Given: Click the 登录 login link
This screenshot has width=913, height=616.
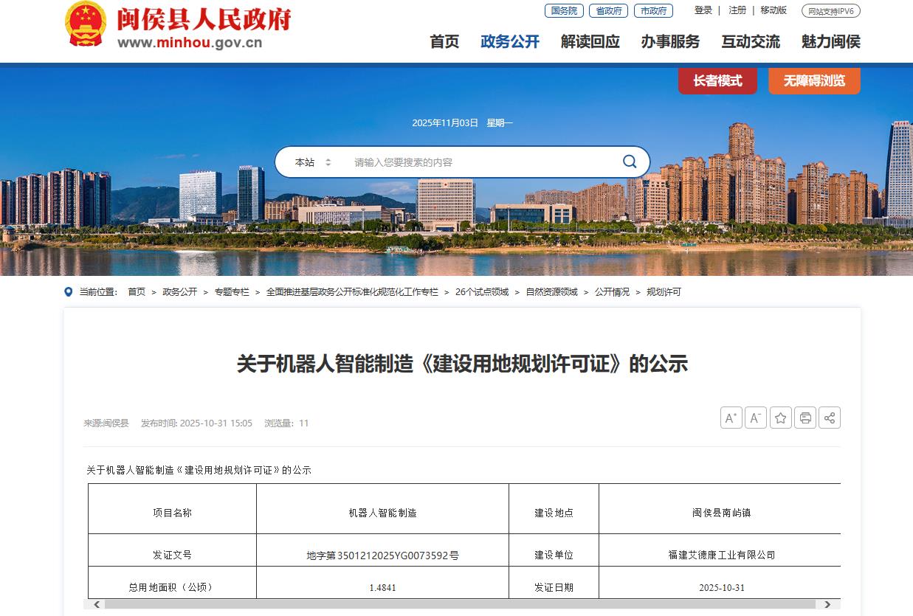Looking at the screenshot, I should coord(703,10).
